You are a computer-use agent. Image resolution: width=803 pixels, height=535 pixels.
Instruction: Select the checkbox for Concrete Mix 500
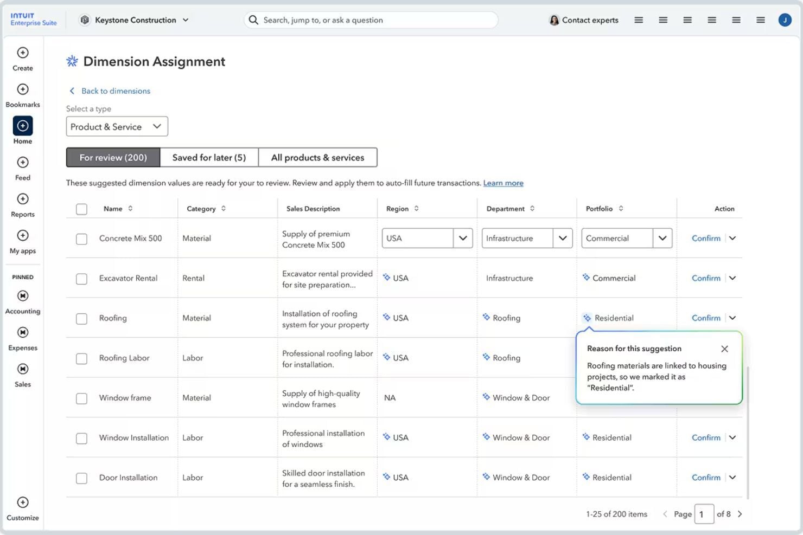pyautogui.click(x=81, y=239)
